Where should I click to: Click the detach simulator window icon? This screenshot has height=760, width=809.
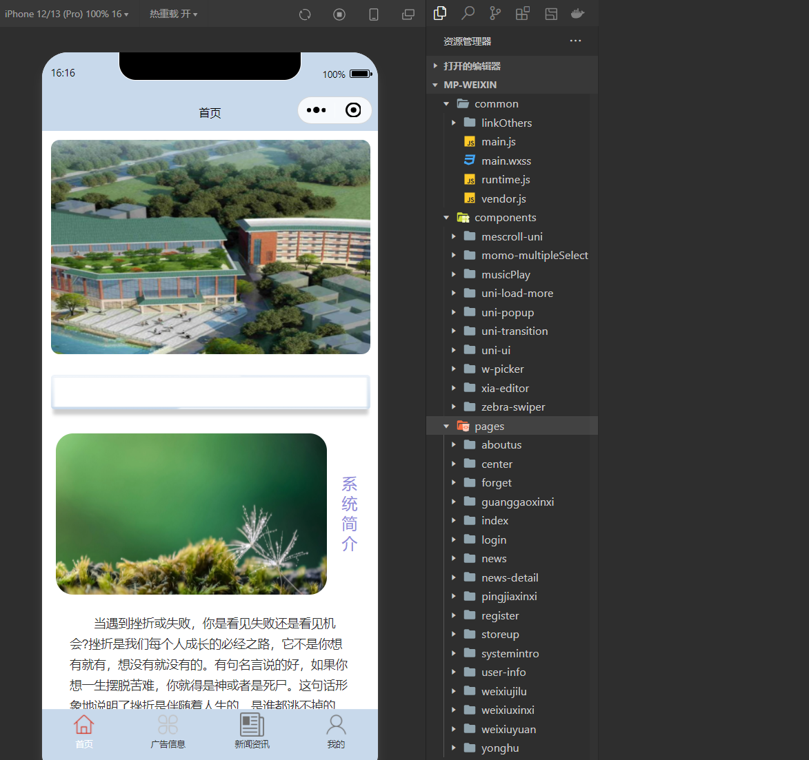408,14
